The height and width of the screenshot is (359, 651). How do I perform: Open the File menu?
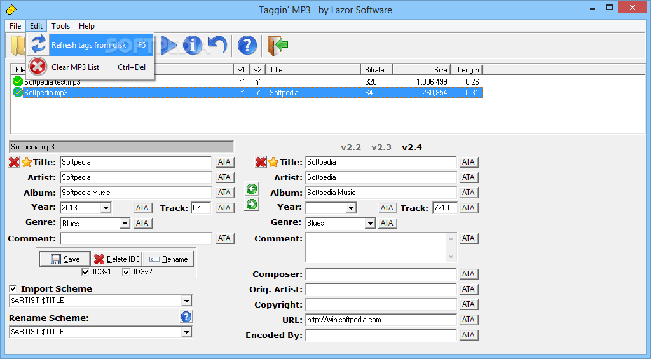coord(15,25)
